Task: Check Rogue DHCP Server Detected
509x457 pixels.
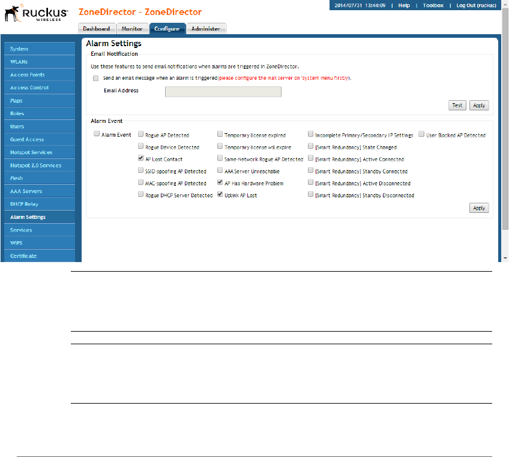Action: click(x=140, y=194)
